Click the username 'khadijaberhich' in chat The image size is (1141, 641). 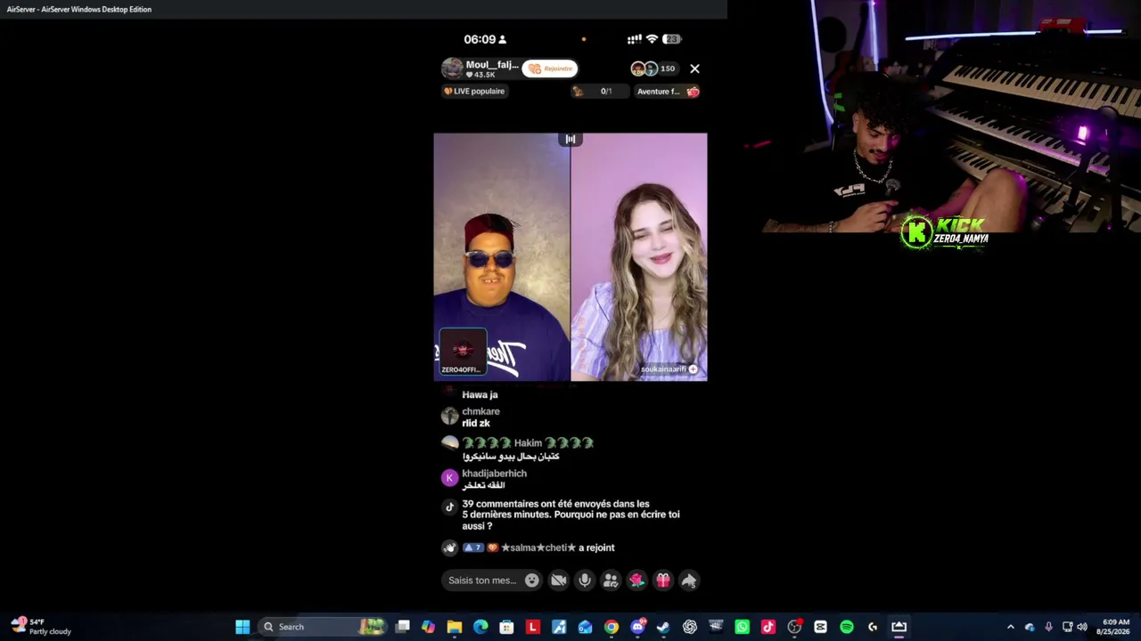tap(494, 474)
